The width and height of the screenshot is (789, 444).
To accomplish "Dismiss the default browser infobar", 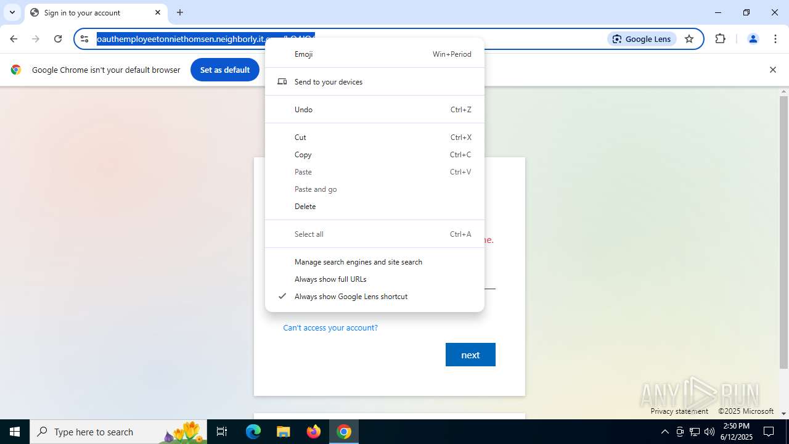I will tap(772, 70).
